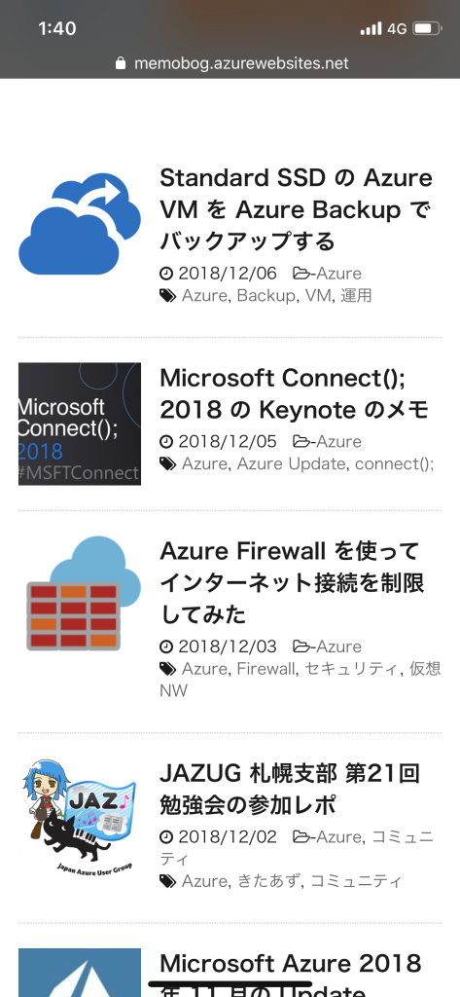The width and height of the screenshot is (460, 997).
Task: Select the Backup tag under first post
Action: pos(265,296)
